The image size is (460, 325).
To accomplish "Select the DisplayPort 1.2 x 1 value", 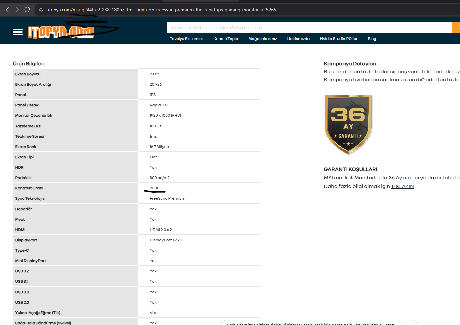I will [166, 240].
